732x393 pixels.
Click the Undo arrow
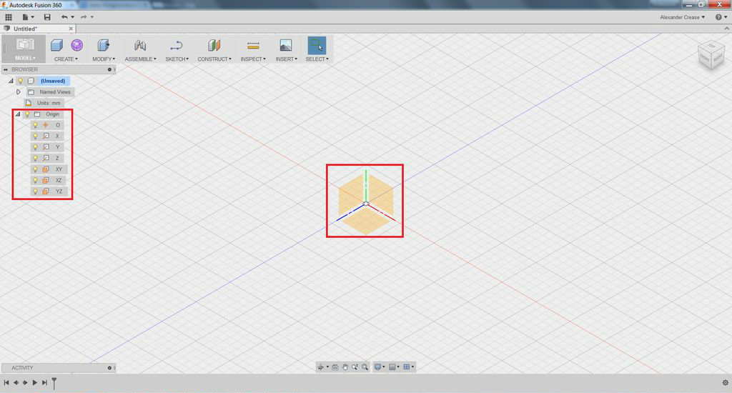(x=64, y=17)
